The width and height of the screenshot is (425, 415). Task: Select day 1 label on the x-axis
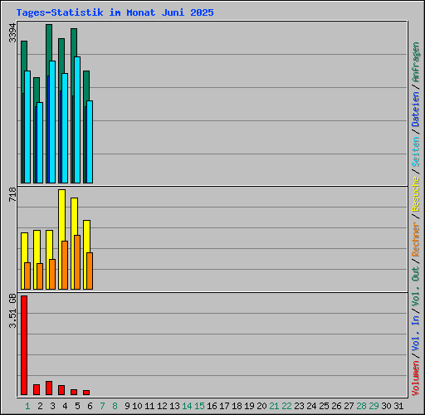point(27,406)
